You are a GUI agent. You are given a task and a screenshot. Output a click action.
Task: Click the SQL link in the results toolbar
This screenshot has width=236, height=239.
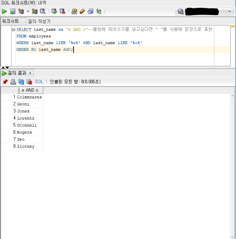pos(39,82)
